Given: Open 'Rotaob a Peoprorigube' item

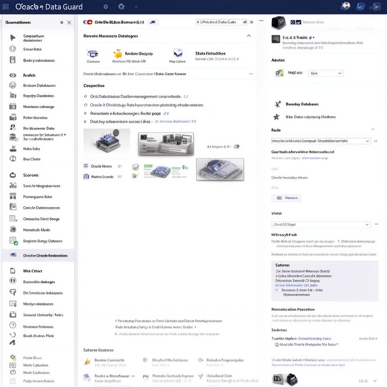Looking at the screenshot, I should pyautogui.click(x=225, y=360).
